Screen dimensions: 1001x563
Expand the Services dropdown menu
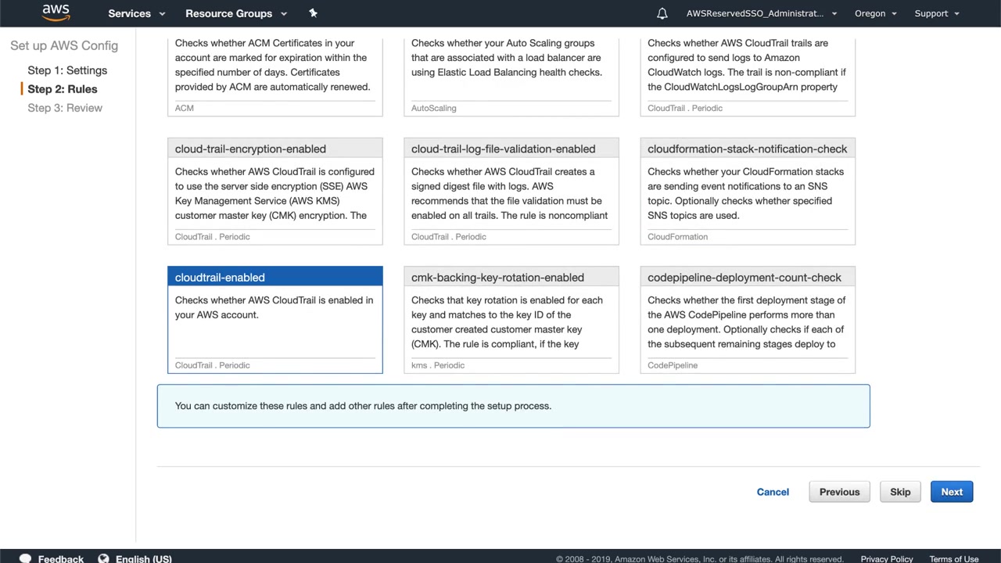137,13
